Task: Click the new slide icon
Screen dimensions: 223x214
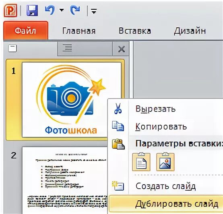Action: click(x=118, y=185)
